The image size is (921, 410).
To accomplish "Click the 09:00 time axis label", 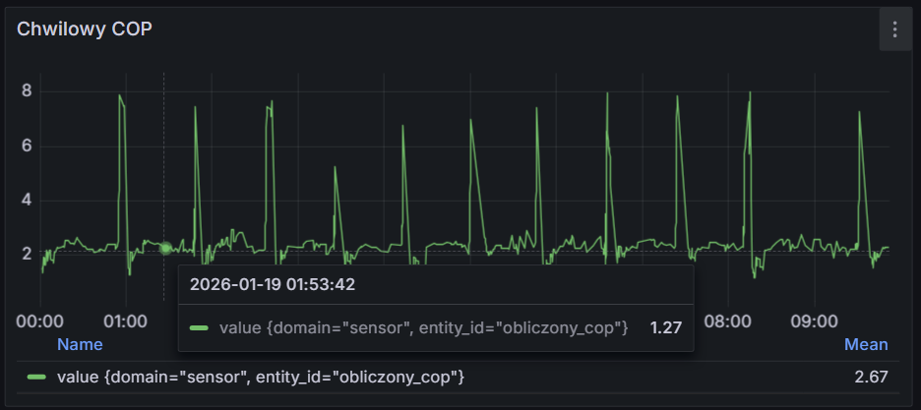I will point(814,322).
